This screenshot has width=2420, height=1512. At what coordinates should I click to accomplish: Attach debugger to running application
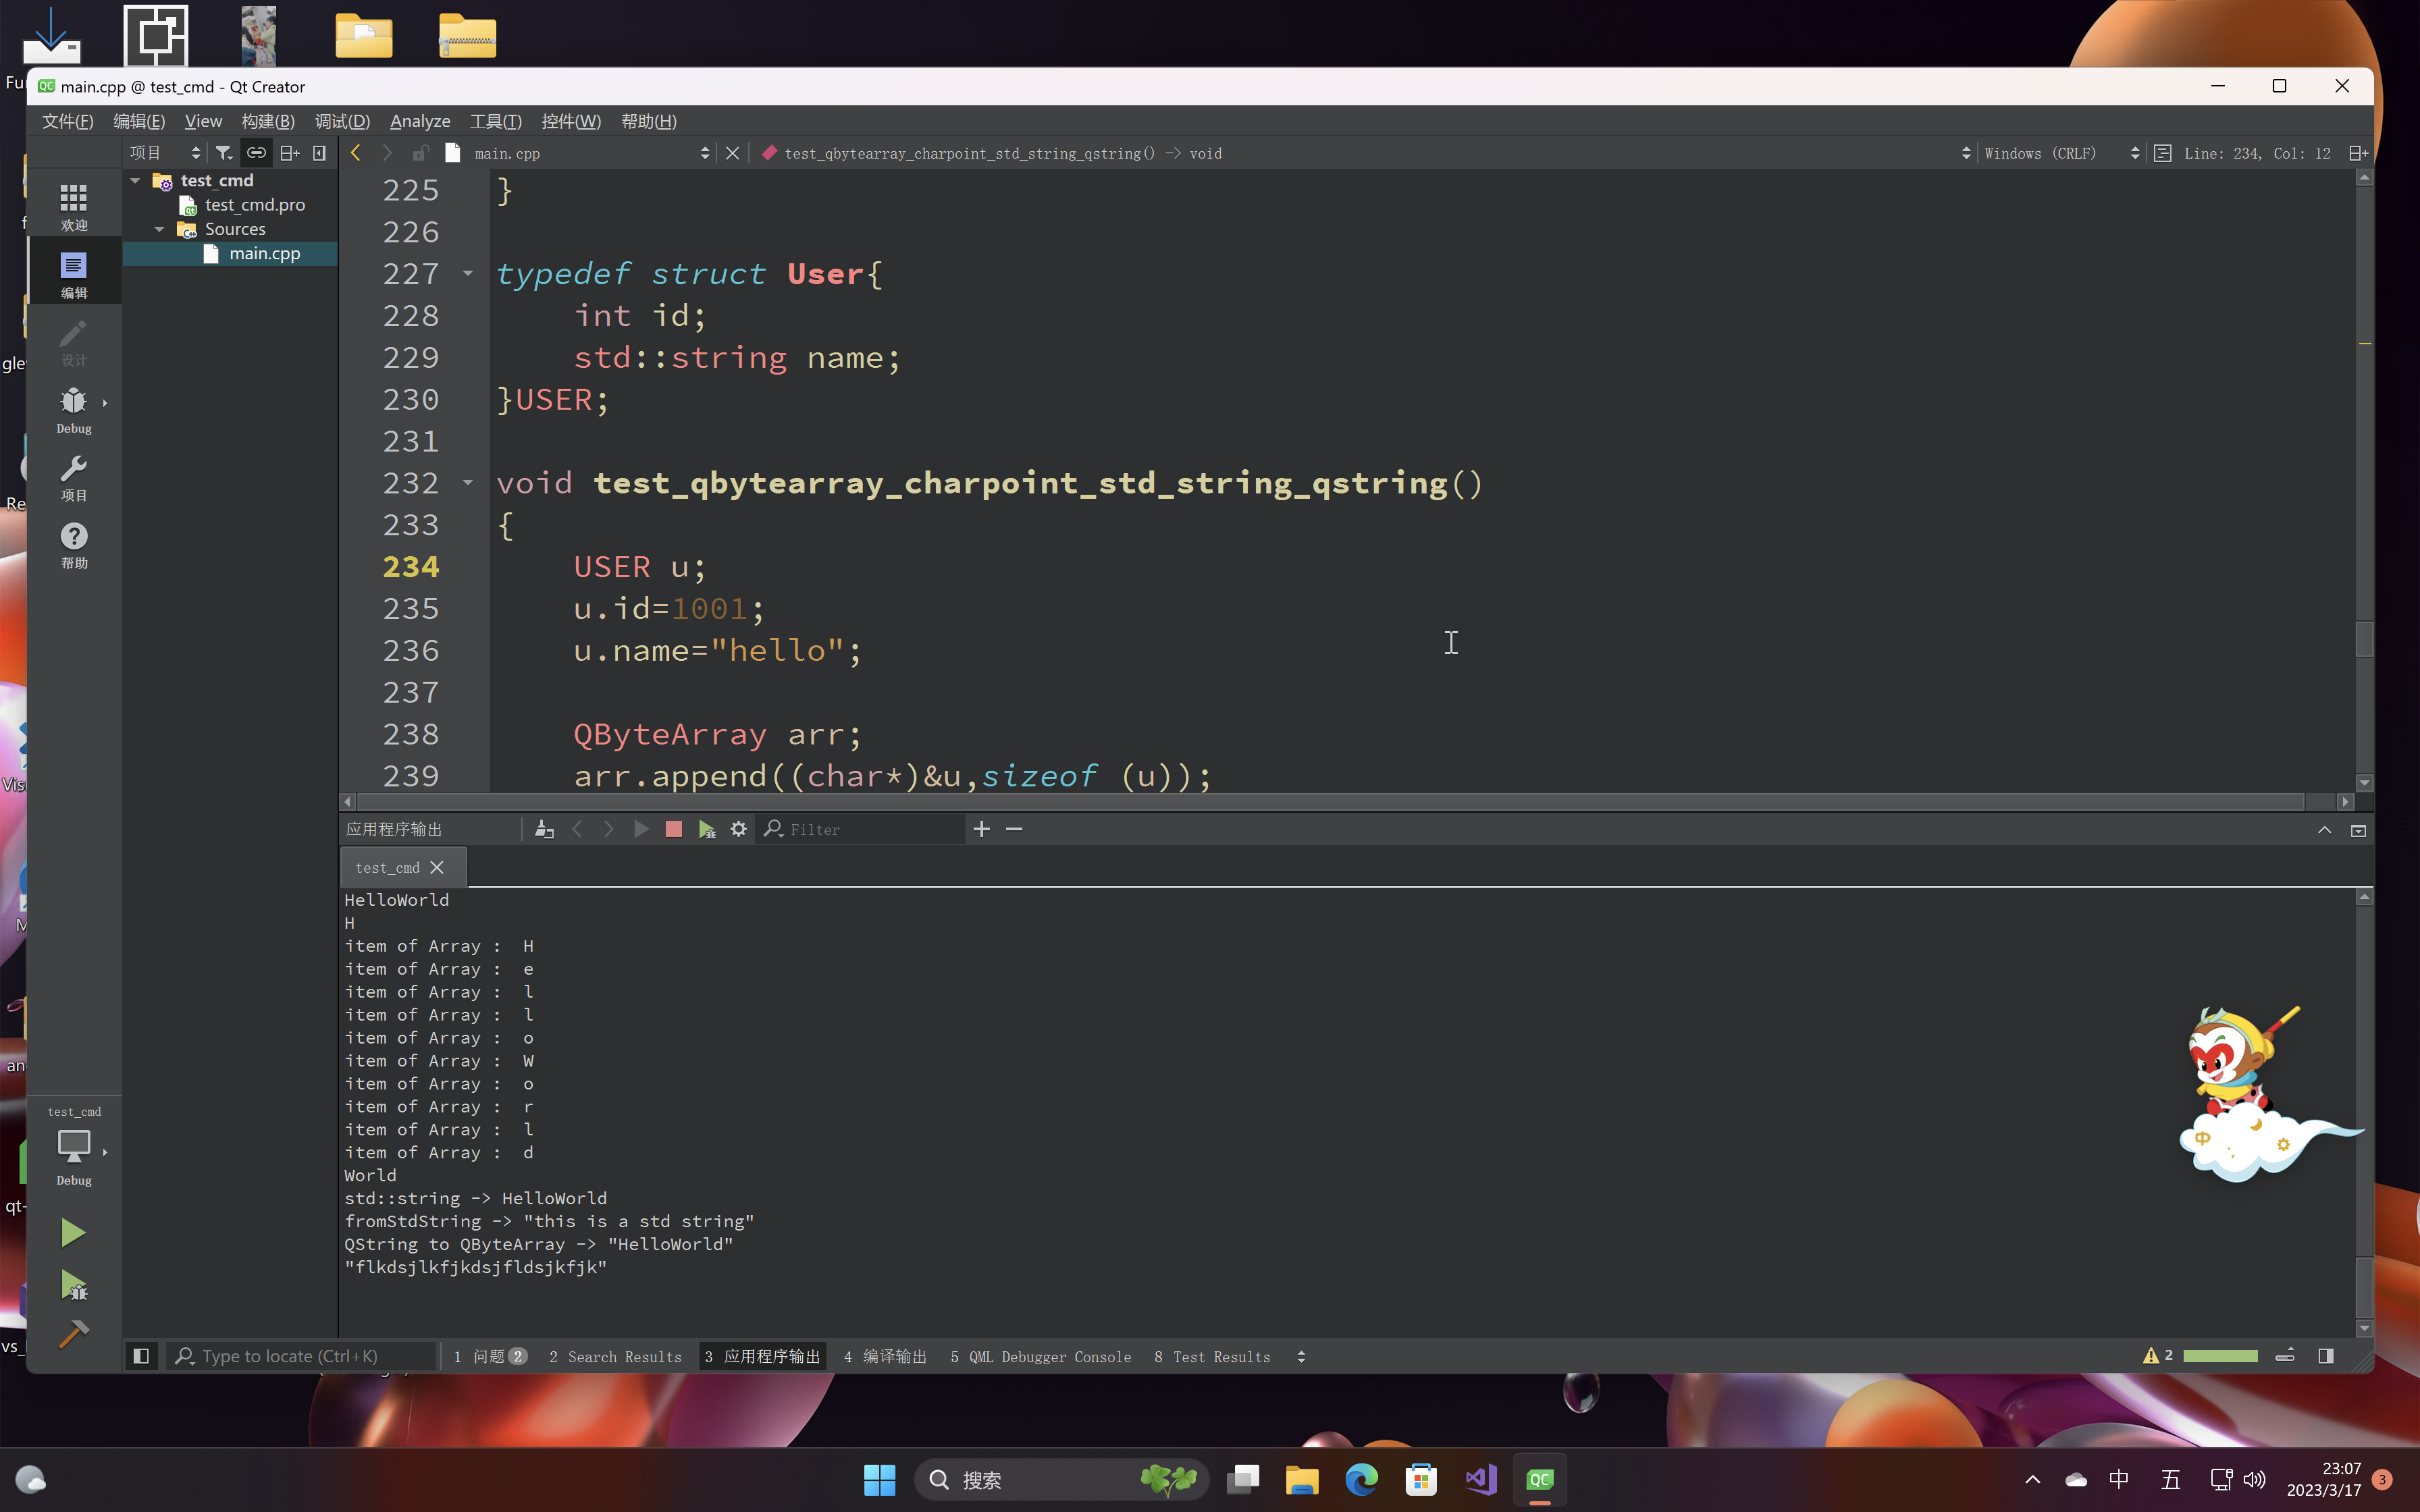[x=707, y=829]
